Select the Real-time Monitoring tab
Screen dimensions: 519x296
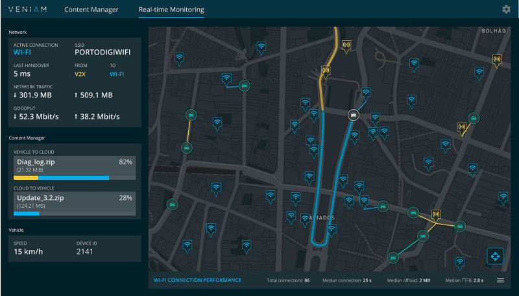click(171, 10)
